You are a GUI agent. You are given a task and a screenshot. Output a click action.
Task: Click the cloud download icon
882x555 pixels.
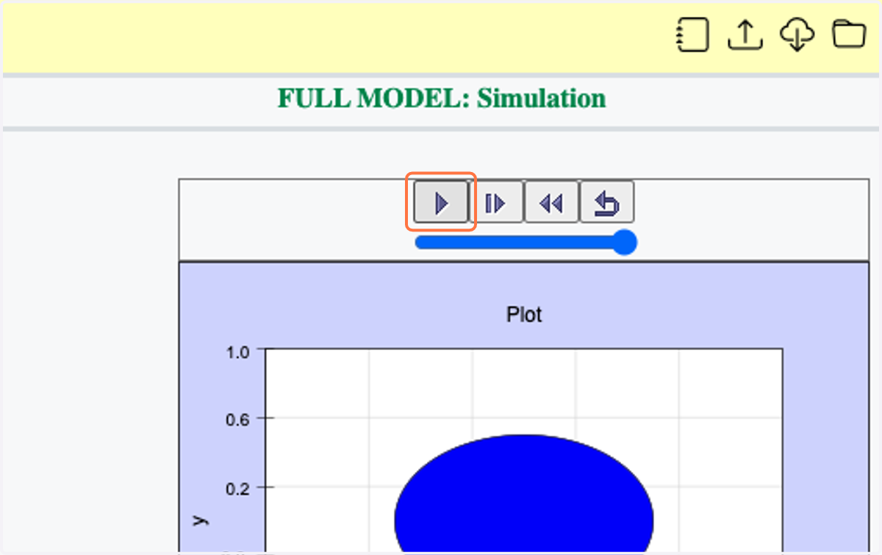pos(797,35)
